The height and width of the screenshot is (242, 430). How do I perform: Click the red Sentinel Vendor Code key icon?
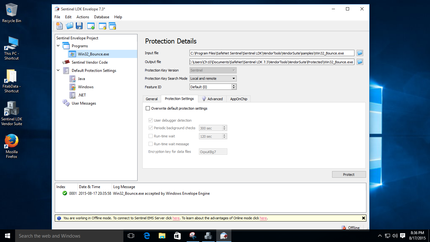pyautogui.click(x=66, y=62)
